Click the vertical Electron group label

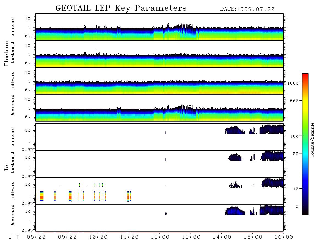(x=6, y=54)
